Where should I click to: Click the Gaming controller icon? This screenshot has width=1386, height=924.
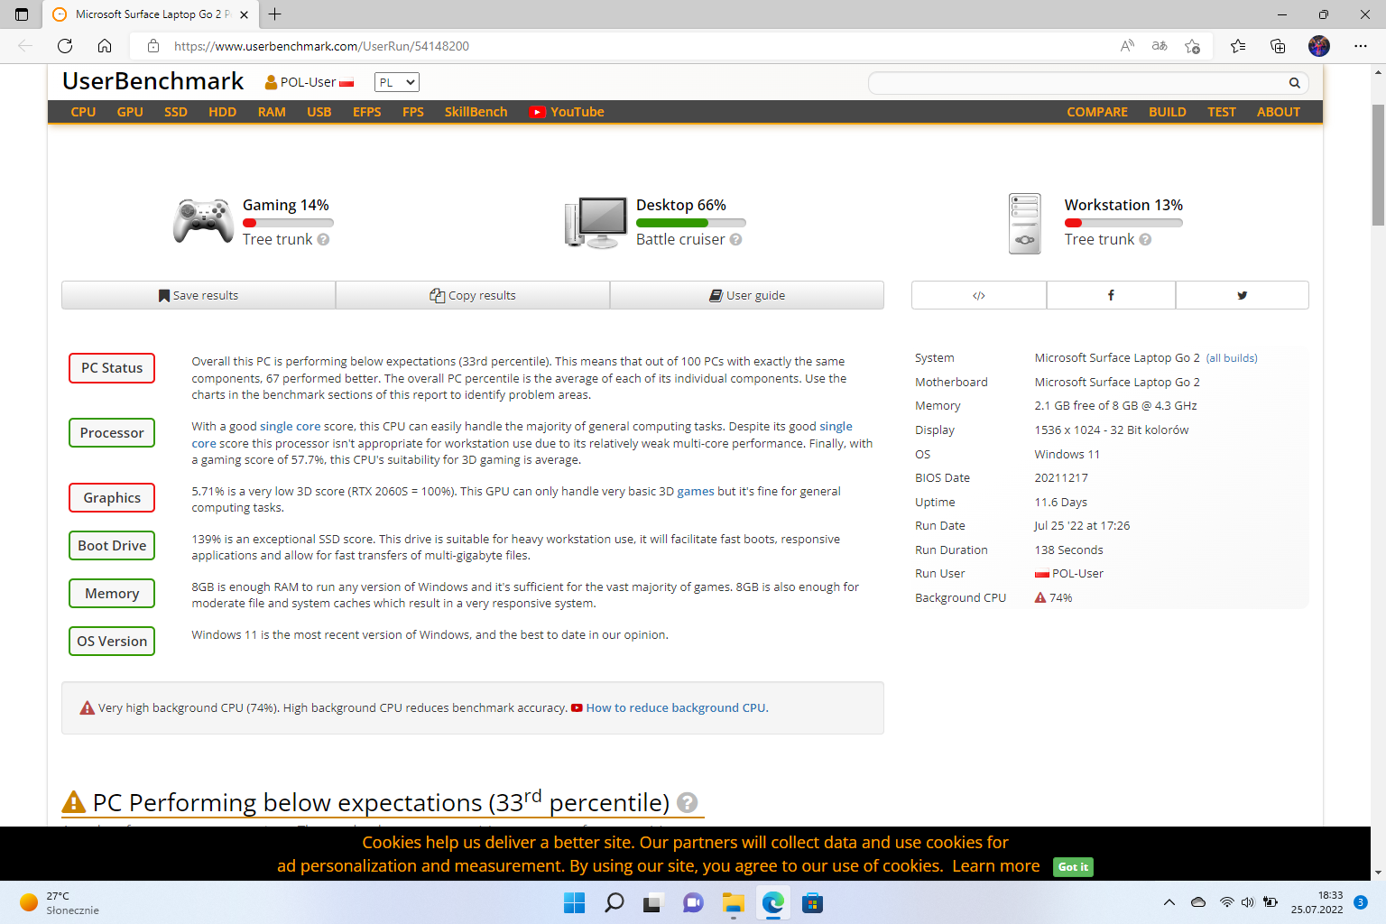[x=203, y=221]
